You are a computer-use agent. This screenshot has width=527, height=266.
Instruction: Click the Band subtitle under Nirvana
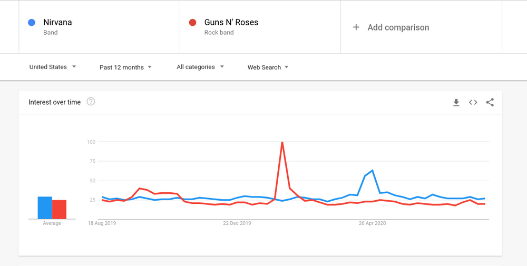click(x=51, y=33)
